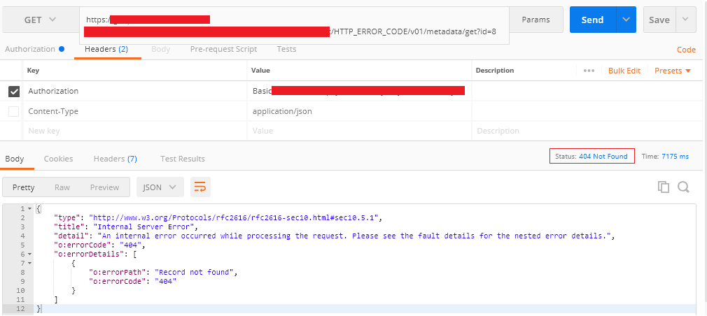Open search in response body
Image resolution: width=707 pixels, height=316 pixels.
683,187
